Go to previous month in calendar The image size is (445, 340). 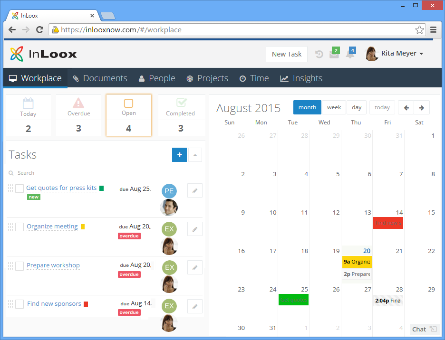click(406, 107)
